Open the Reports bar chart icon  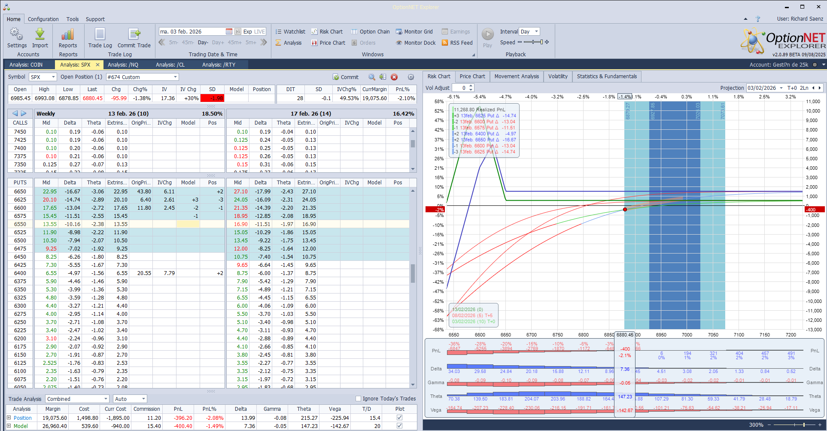tap(68, 38)
